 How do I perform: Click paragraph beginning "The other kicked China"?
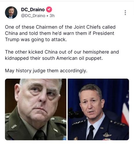pyautogui.click(x=62, y=55)
